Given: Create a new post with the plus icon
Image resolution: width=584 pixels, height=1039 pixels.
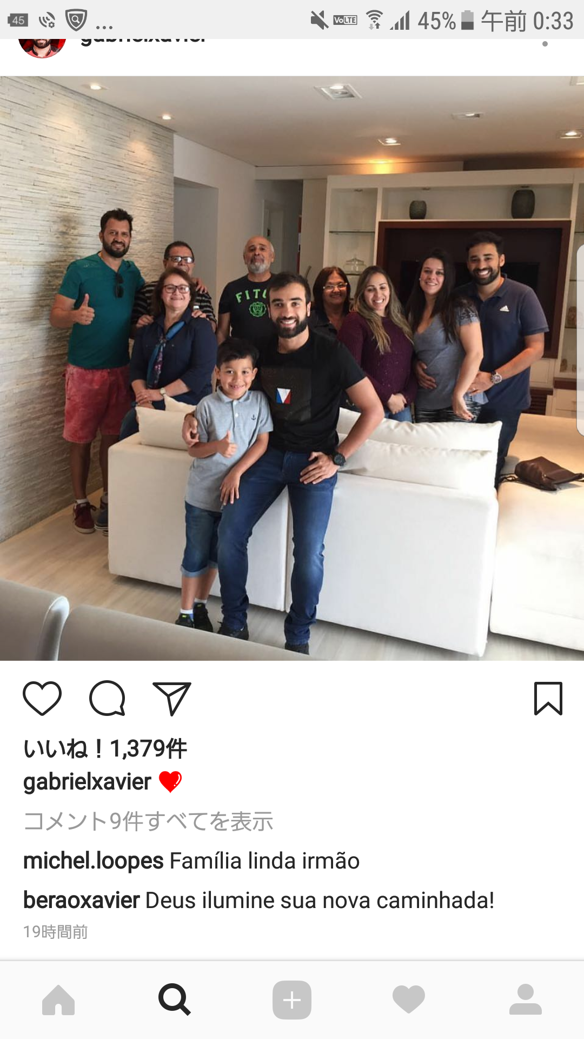Looking at the screenshot, I should point(292,1000).
